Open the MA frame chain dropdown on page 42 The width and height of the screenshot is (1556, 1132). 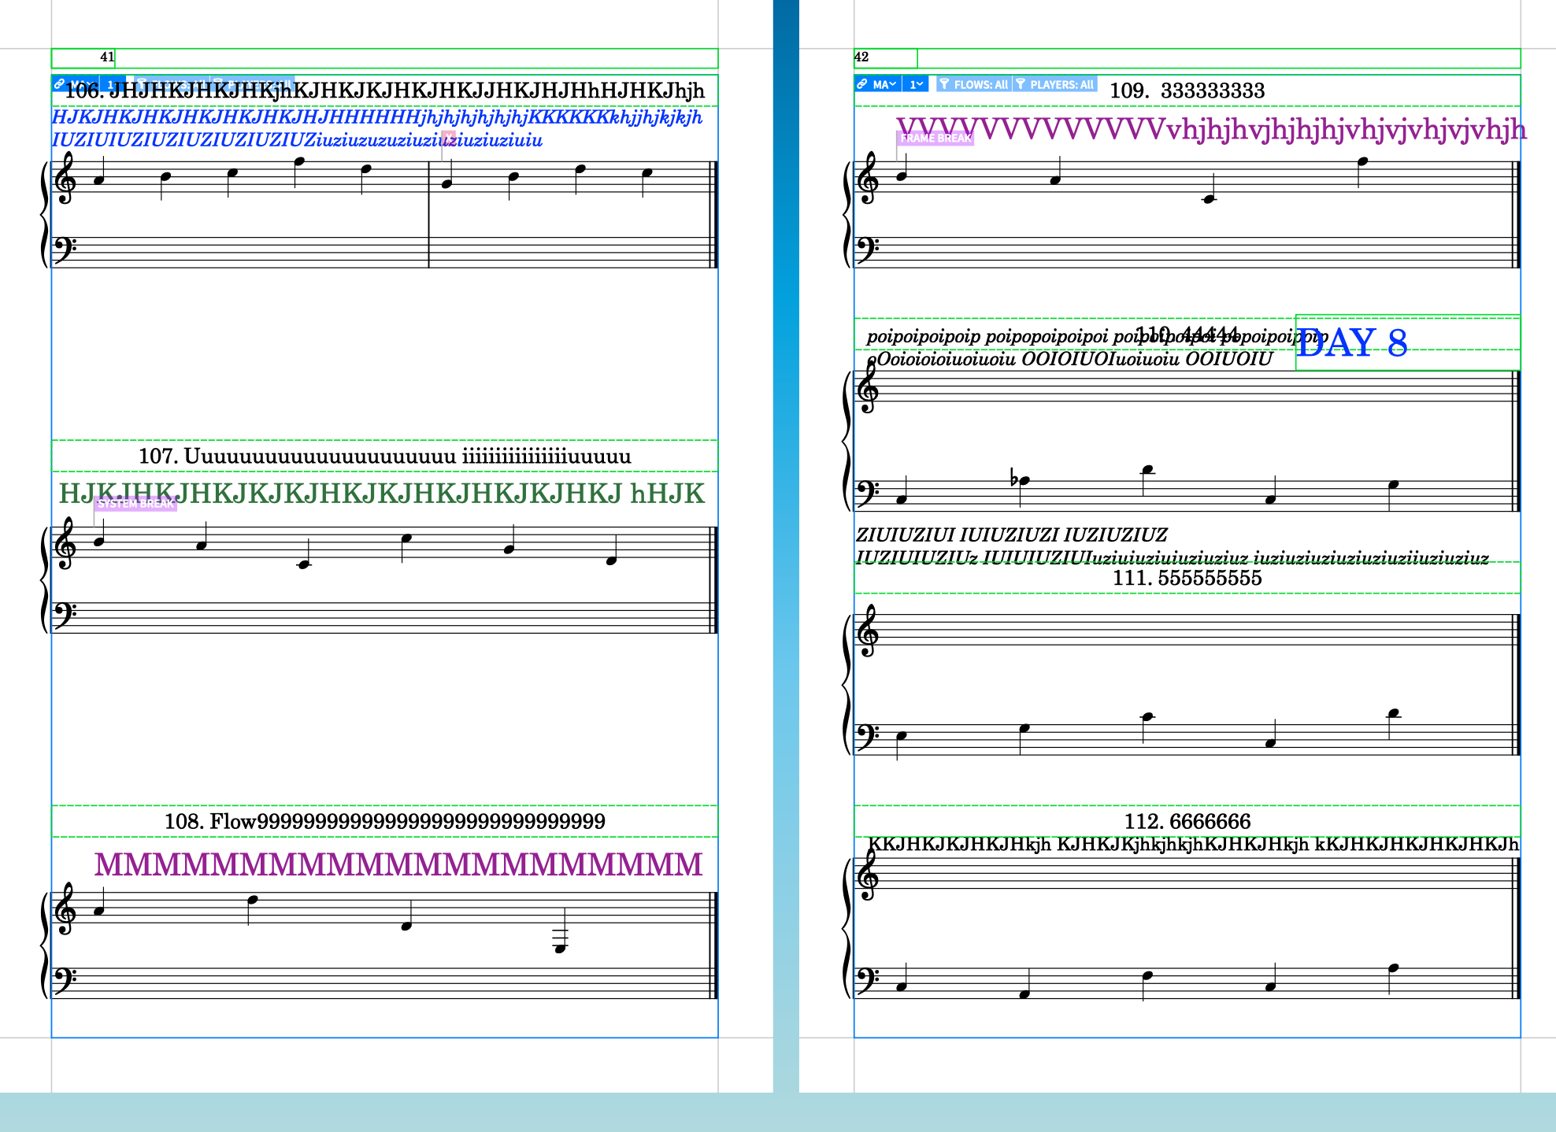[x=884, y=84]
